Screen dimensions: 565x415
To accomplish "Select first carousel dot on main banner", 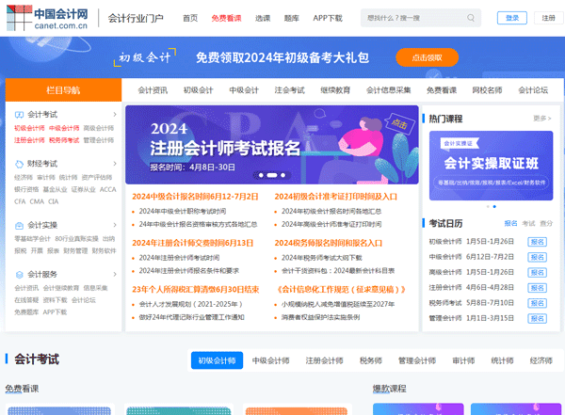I will 261,175.
